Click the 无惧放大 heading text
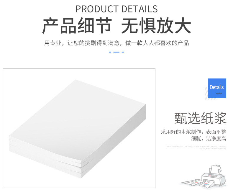 (156, 25)
